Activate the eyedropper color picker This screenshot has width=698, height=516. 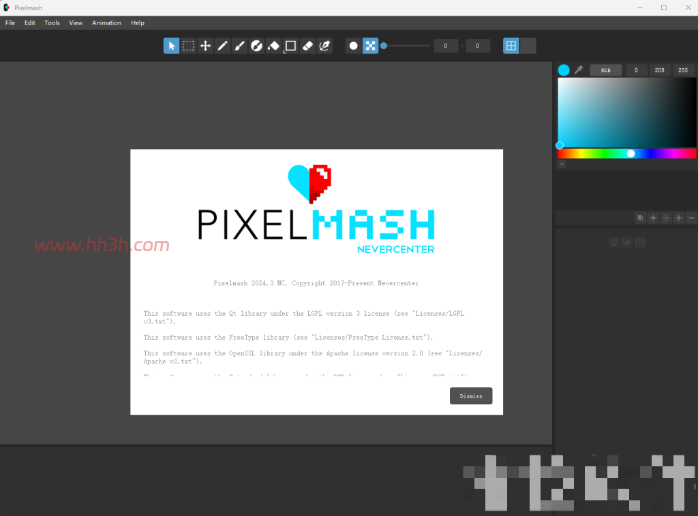point(579,70)
